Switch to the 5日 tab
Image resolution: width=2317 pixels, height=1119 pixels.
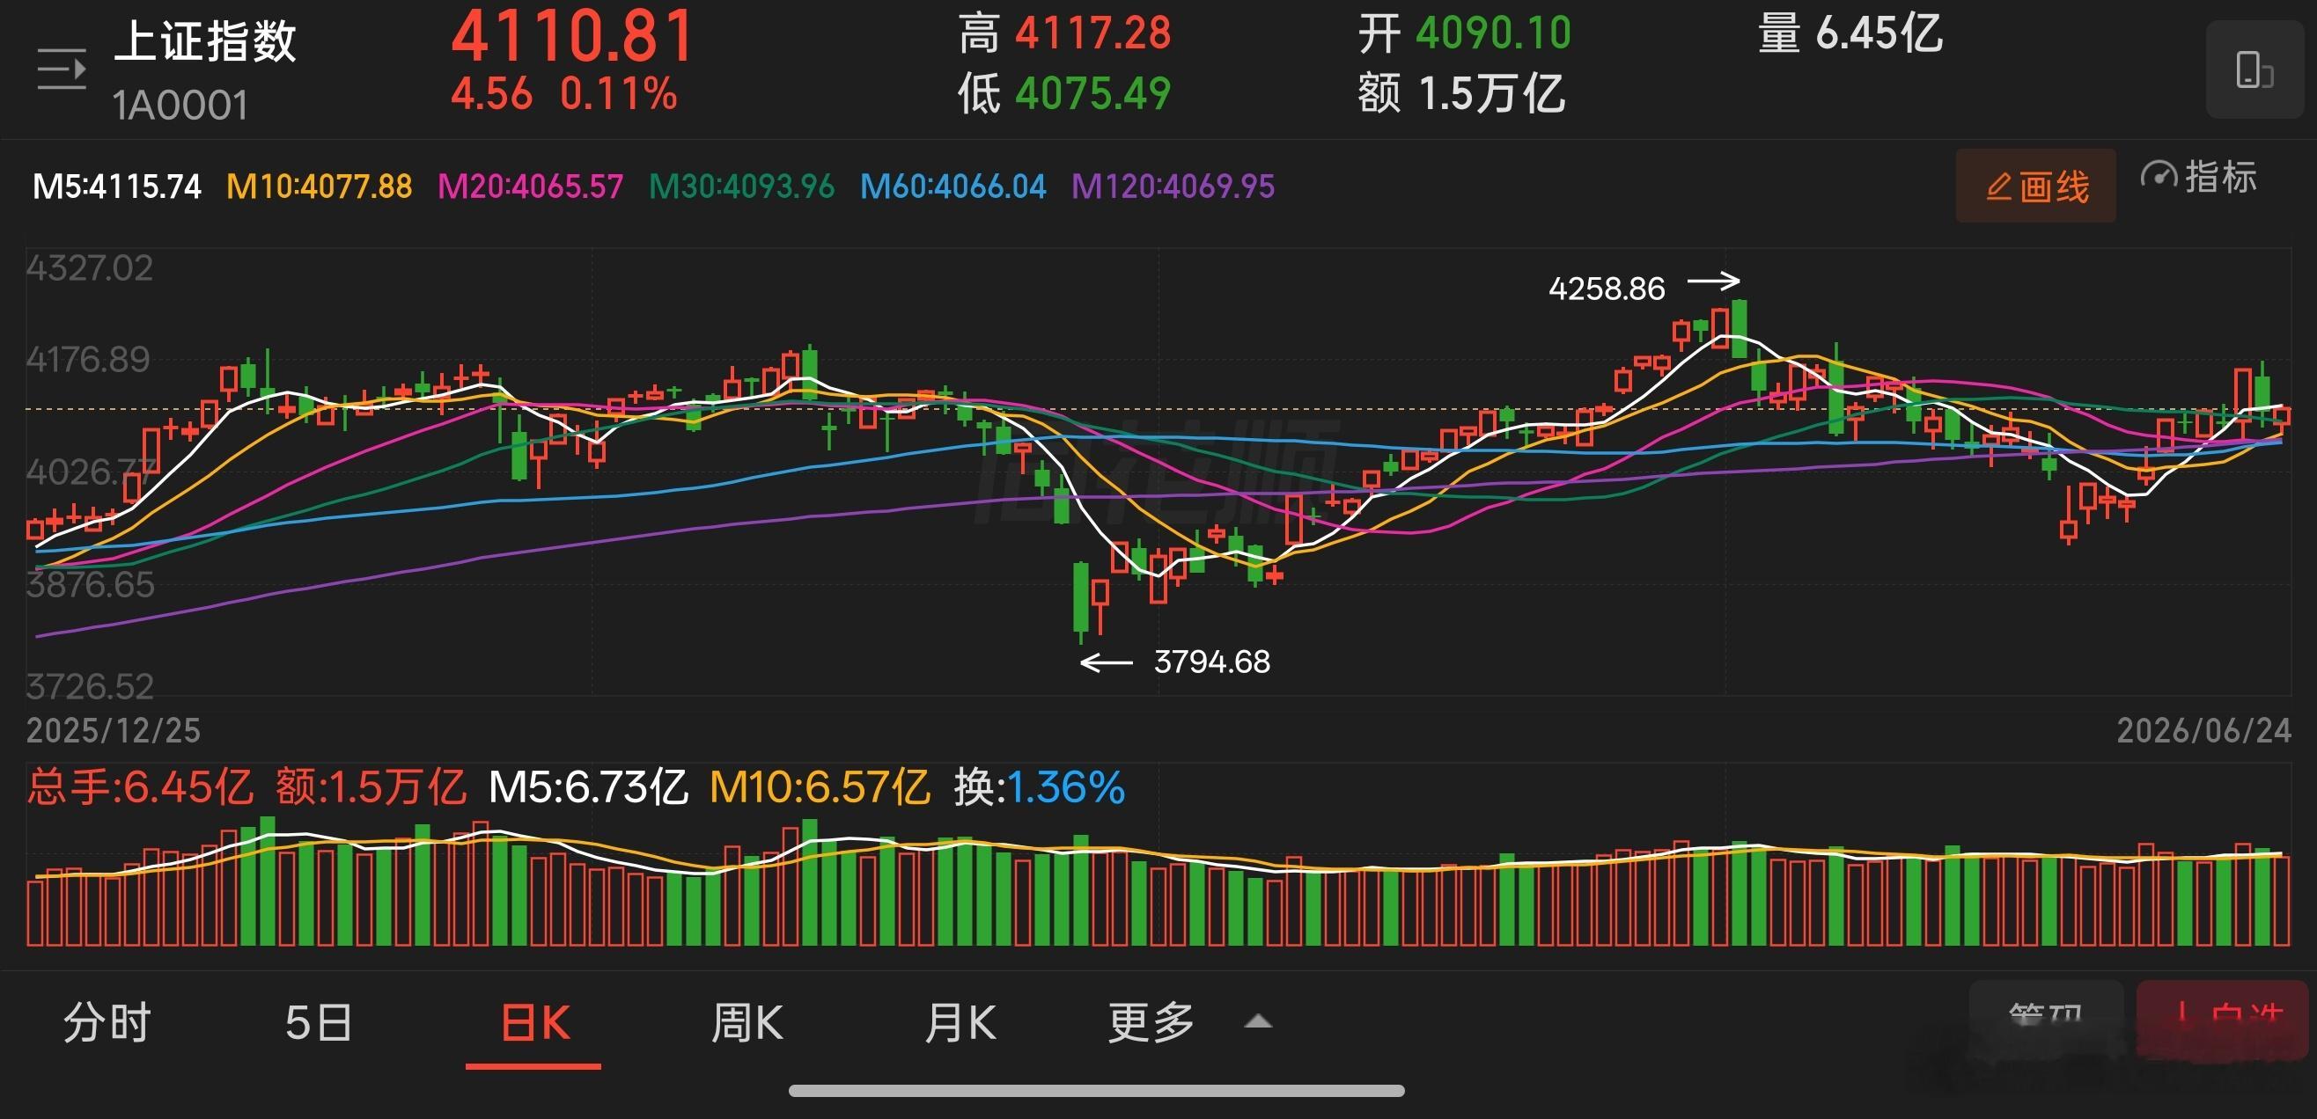tap(320, 1023)
